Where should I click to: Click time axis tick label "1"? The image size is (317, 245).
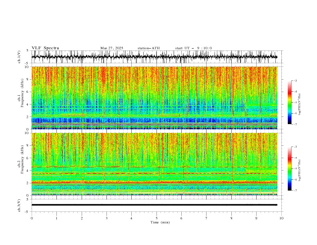(x=56, y=218)
